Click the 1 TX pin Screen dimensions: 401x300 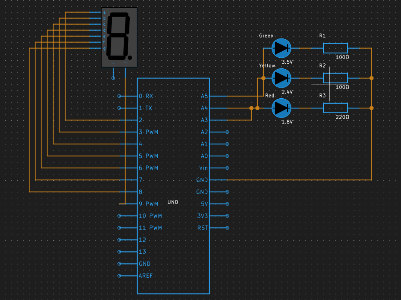pyautogui.click(x=146, y=108)
